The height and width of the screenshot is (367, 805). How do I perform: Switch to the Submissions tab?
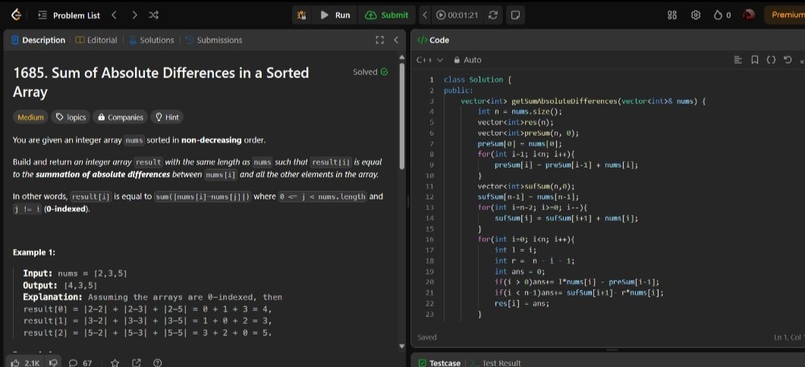pyautogui.click(x=213, y=40)
